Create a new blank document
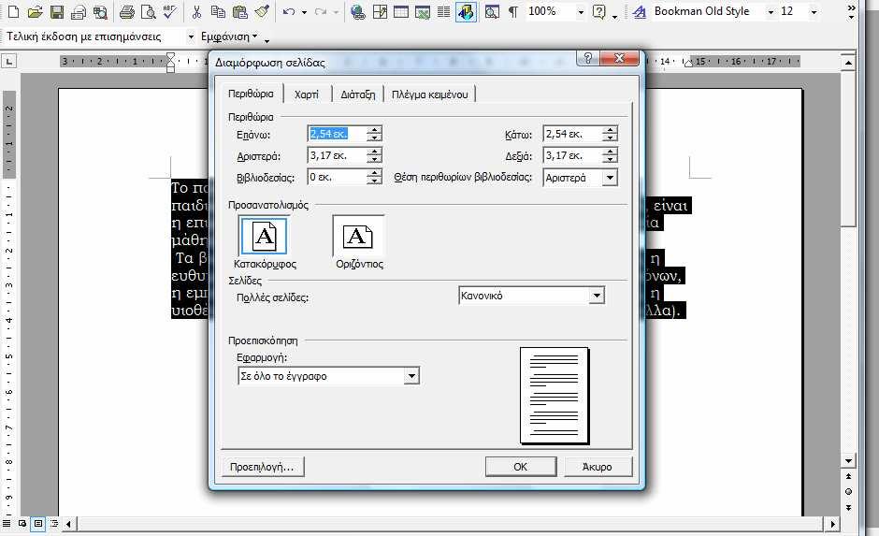This screenshot has height=536, width=879. click(13, 12)
